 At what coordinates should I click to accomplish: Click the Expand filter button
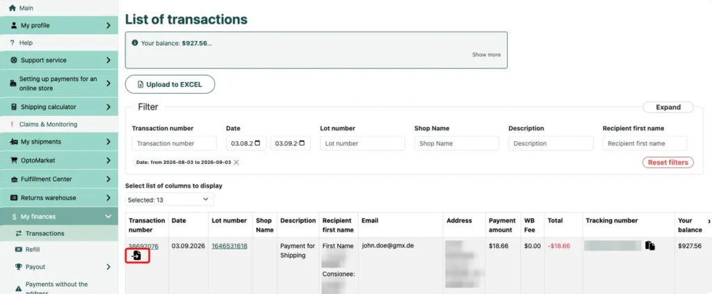point(668,108)
